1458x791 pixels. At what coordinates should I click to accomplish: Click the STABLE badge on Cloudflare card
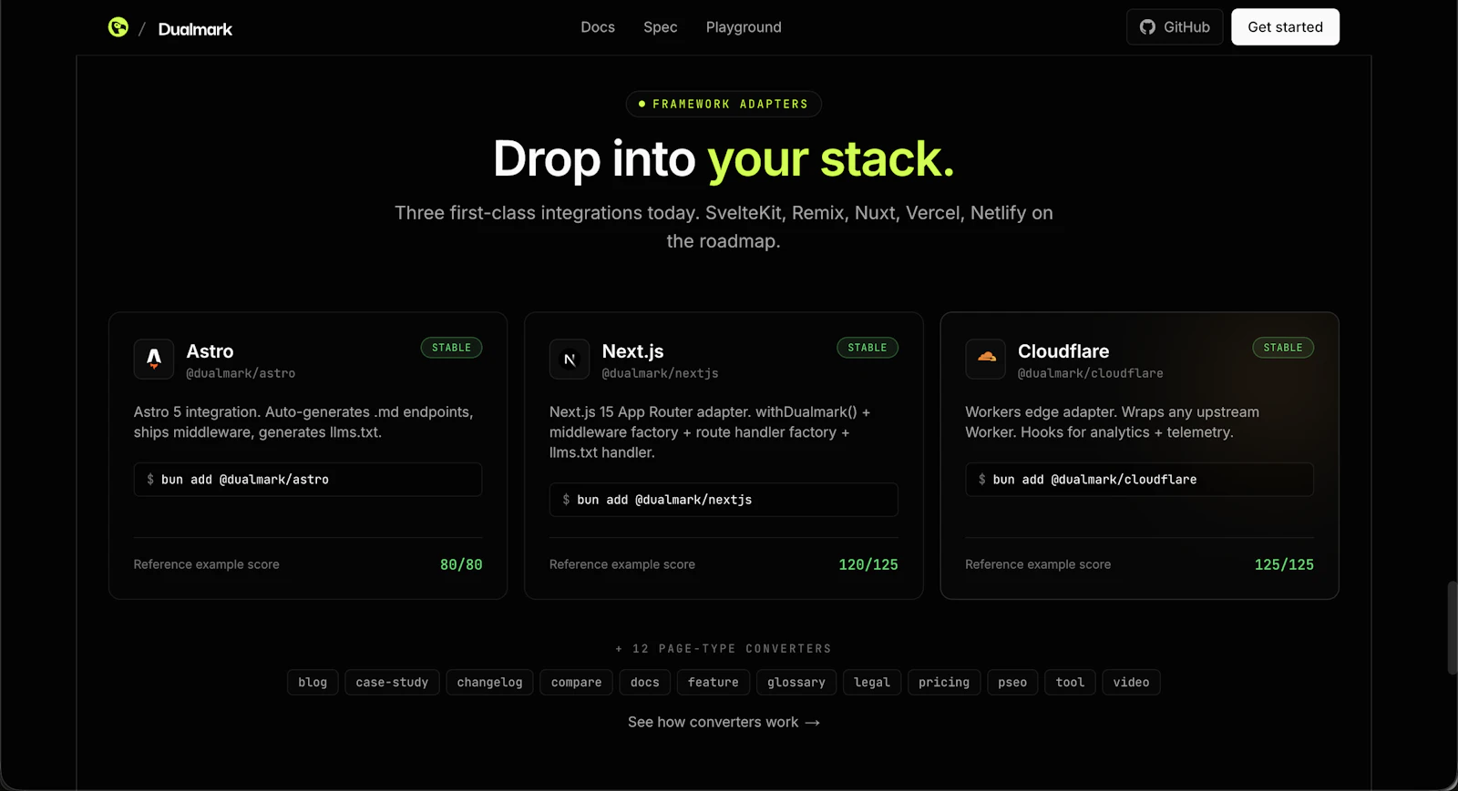1283,348
